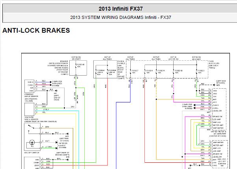Point at the "FUSIBLE LINK N 50A" label
The width and height of the screenshot is (237, 169).
click(x=100, y=72)
